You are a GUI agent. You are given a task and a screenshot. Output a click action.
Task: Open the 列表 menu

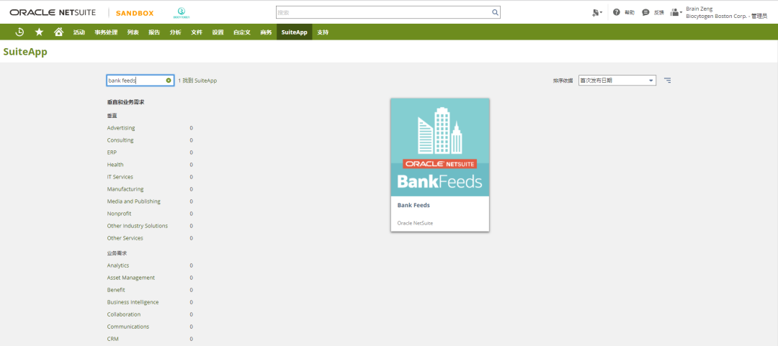point(133,32)
